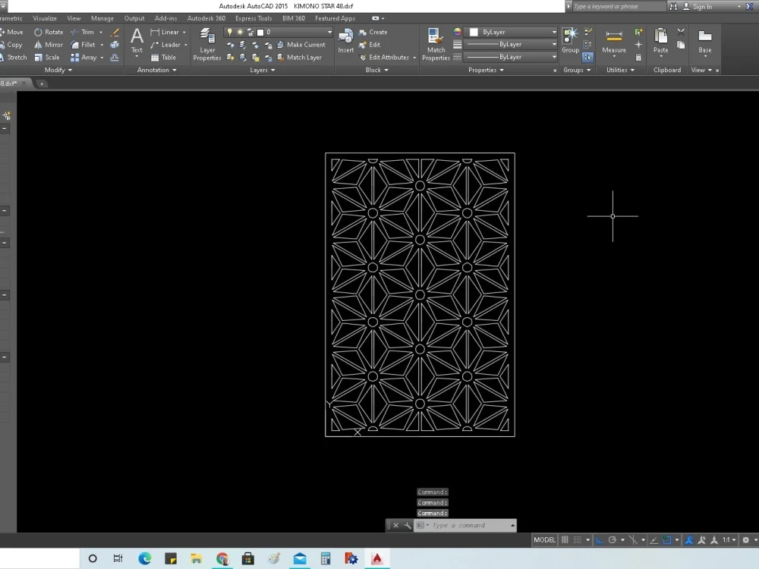Click Match Layer button
The width and height of the screenshot is (759, 569).
[x=298, y=57]
